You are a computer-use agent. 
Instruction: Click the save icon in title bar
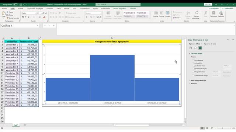21,4
